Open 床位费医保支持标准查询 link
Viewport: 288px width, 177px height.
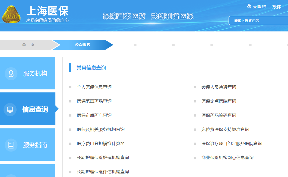coord(225,130)
